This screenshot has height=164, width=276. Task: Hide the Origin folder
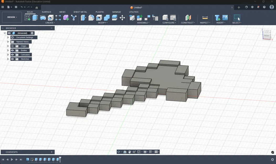[12, 46]
